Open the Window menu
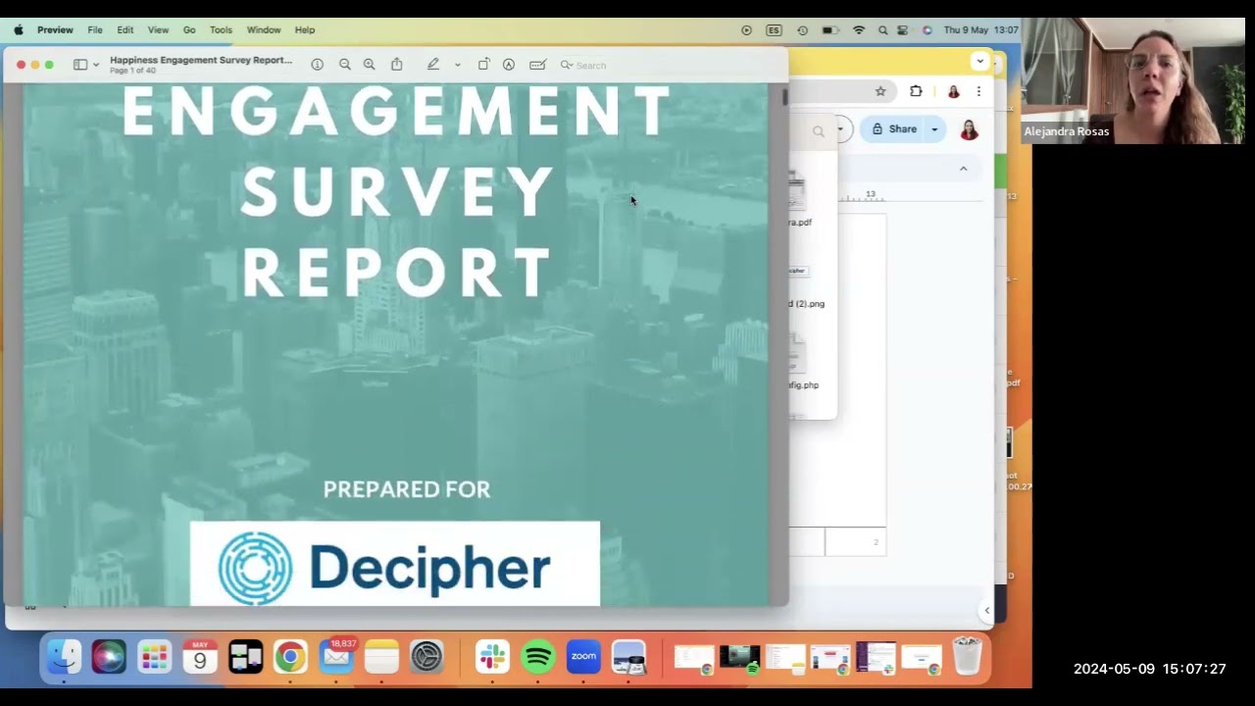 click(x=263, y=30)
